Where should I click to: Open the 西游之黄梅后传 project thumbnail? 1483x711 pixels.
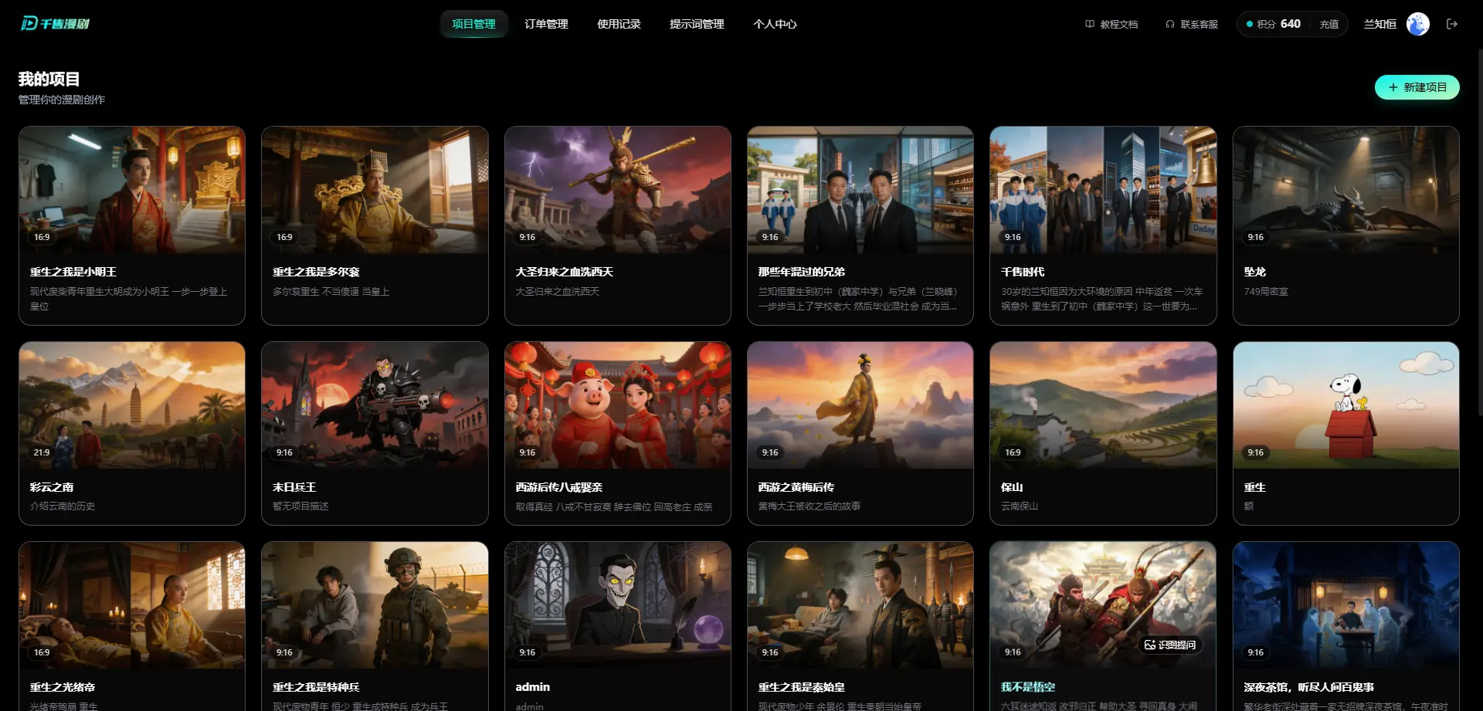click(x=860, y=405)
